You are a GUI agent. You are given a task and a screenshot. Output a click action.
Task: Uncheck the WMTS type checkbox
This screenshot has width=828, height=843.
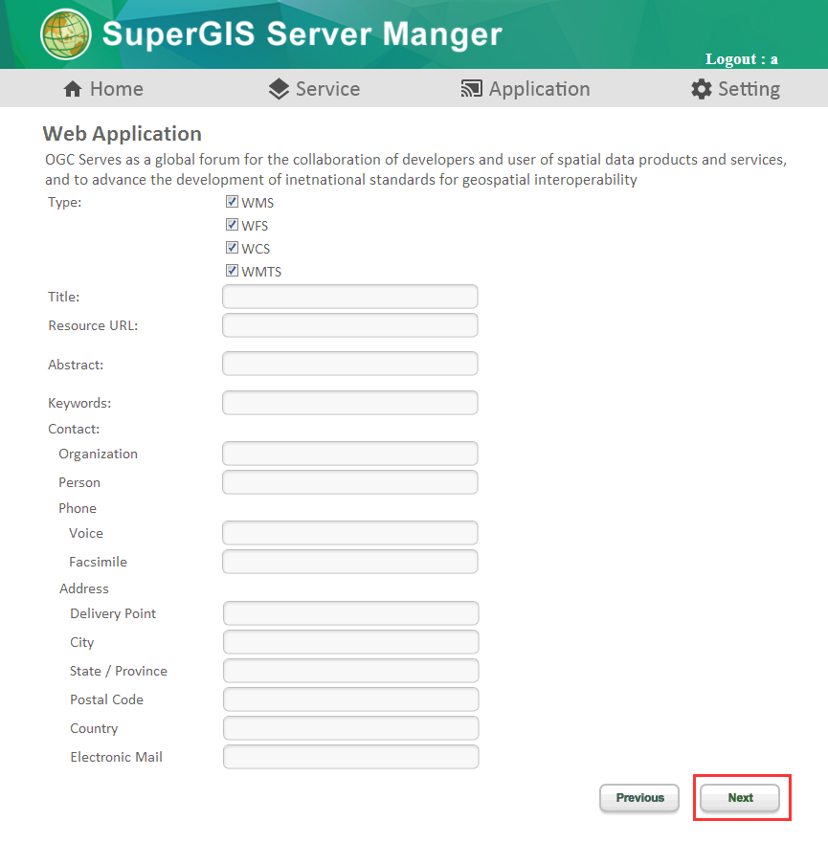tap(232, 271)
